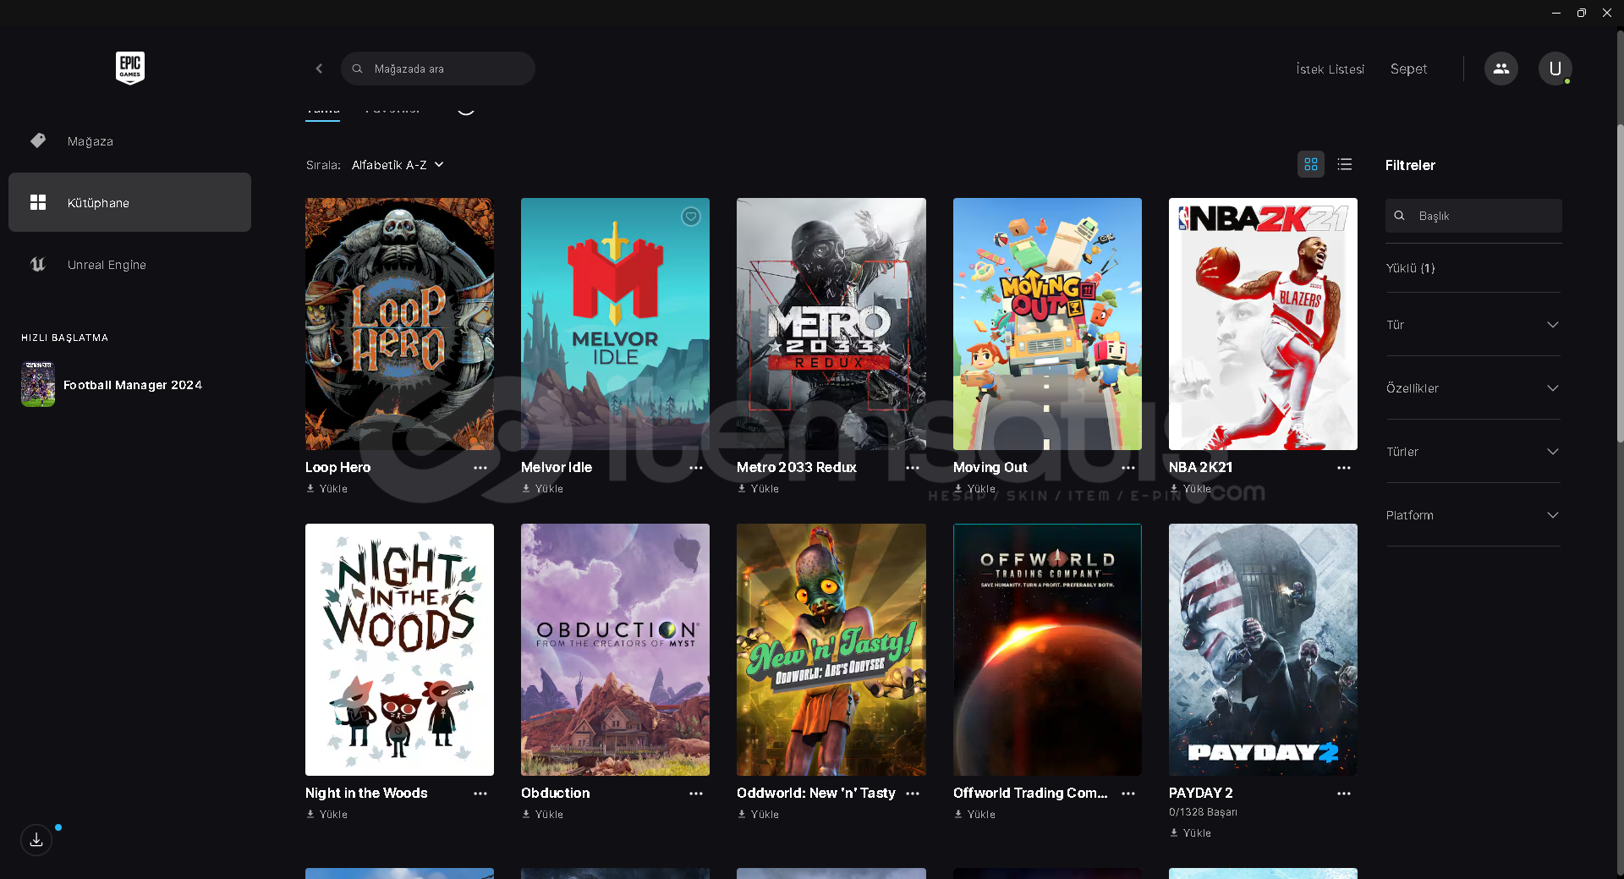Screen dimensions: 1624x879
Task: Install Loop Hero via Yükle
Action: pos(327,489)
